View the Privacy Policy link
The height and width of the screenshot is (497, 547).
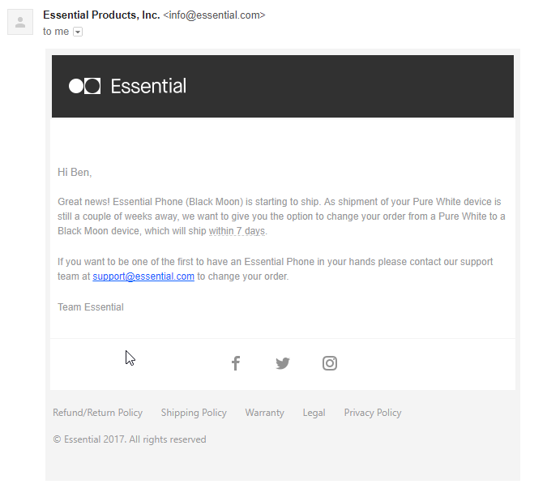click(373, 413)
